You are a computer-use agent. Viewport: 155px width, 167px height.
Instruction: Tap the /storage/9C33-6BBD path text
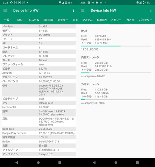pyautogui.click(x=93, y=103)
